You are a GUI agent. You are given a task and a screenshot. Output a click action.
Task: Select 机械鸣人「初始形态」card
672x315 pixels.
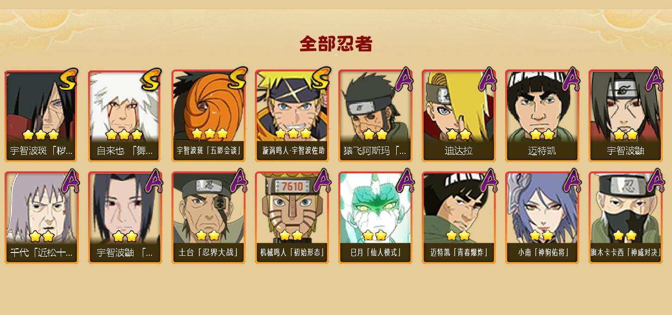point(292,218)
